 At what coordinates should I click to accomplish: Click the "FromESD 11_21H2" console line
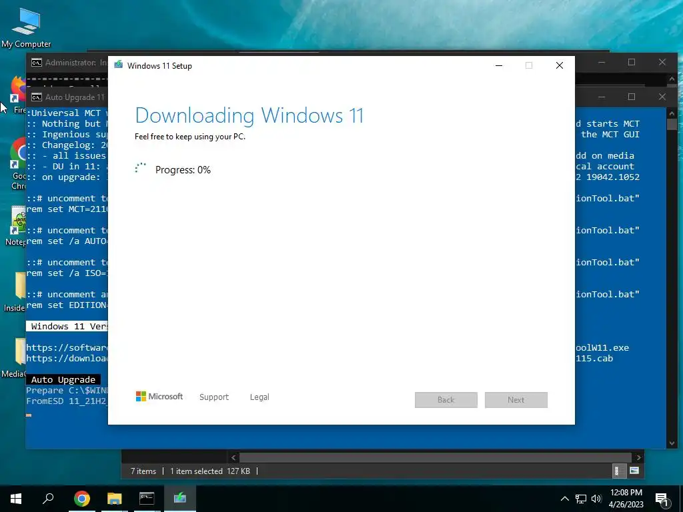[67, 401]
